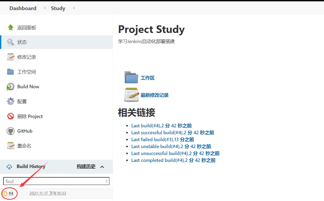Collapse the Build History panel chevron
Viewport: 324px width, 201px height.
(x=102, y=167)
